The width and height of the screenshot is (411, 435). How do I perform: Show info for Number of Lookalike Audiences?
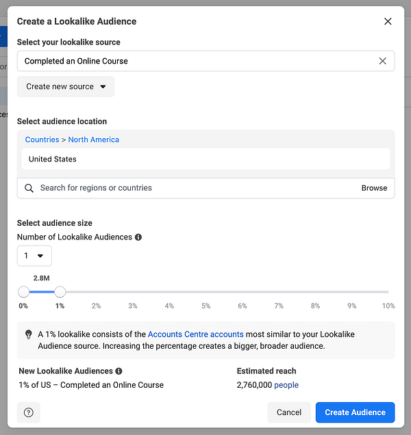coord(138,237)
